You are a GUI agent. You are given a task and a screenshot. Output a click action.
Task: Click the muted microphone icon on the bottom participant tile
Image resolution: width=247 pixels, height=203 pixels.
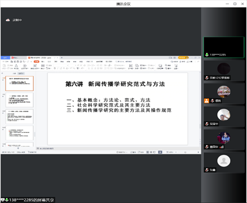[207, 170]
